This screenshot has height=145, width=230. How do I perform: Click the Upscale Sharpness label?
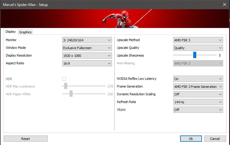coord(130,56)
